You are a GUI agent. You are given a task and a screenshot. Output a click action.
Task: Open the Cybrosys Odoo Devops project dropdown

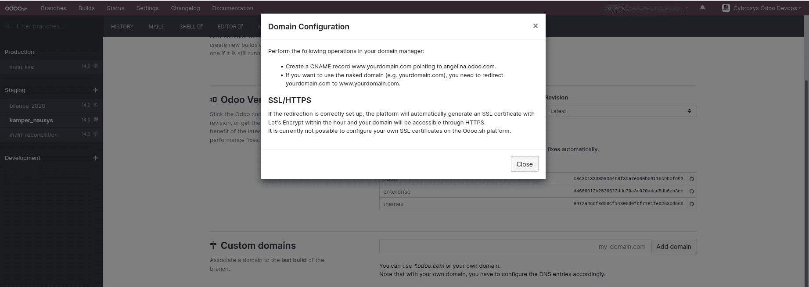[767, 8]
